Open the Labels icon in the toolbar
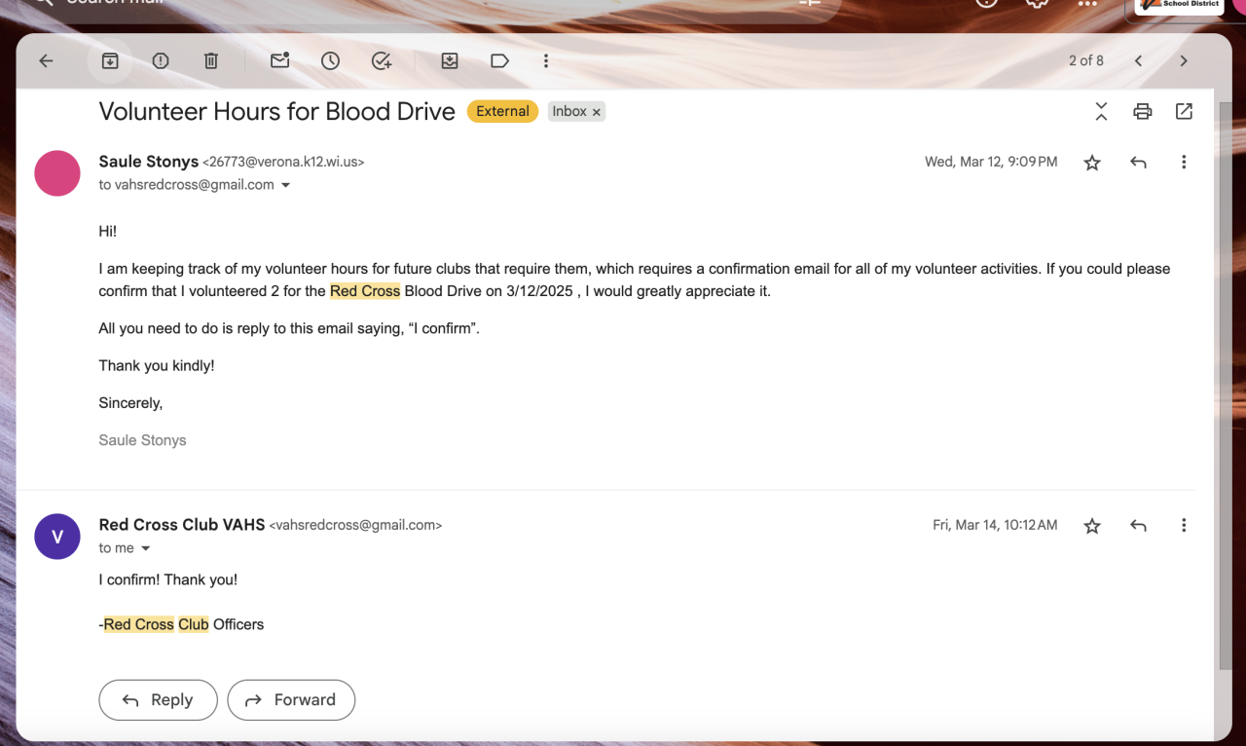Screen dimensions: 1246x746 pos(499,61)
